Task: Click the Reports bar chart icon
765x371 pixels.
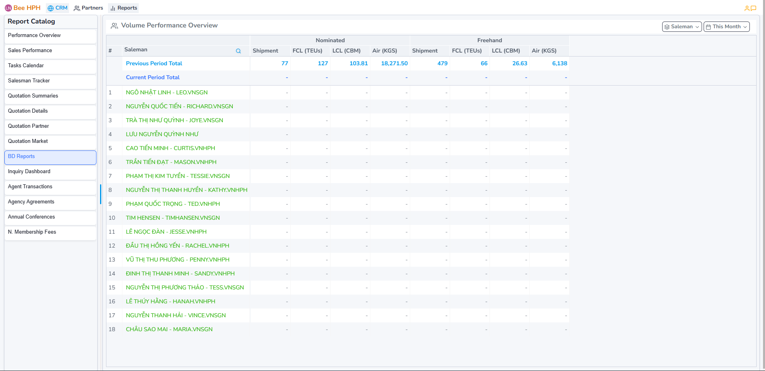Action: 113,8
